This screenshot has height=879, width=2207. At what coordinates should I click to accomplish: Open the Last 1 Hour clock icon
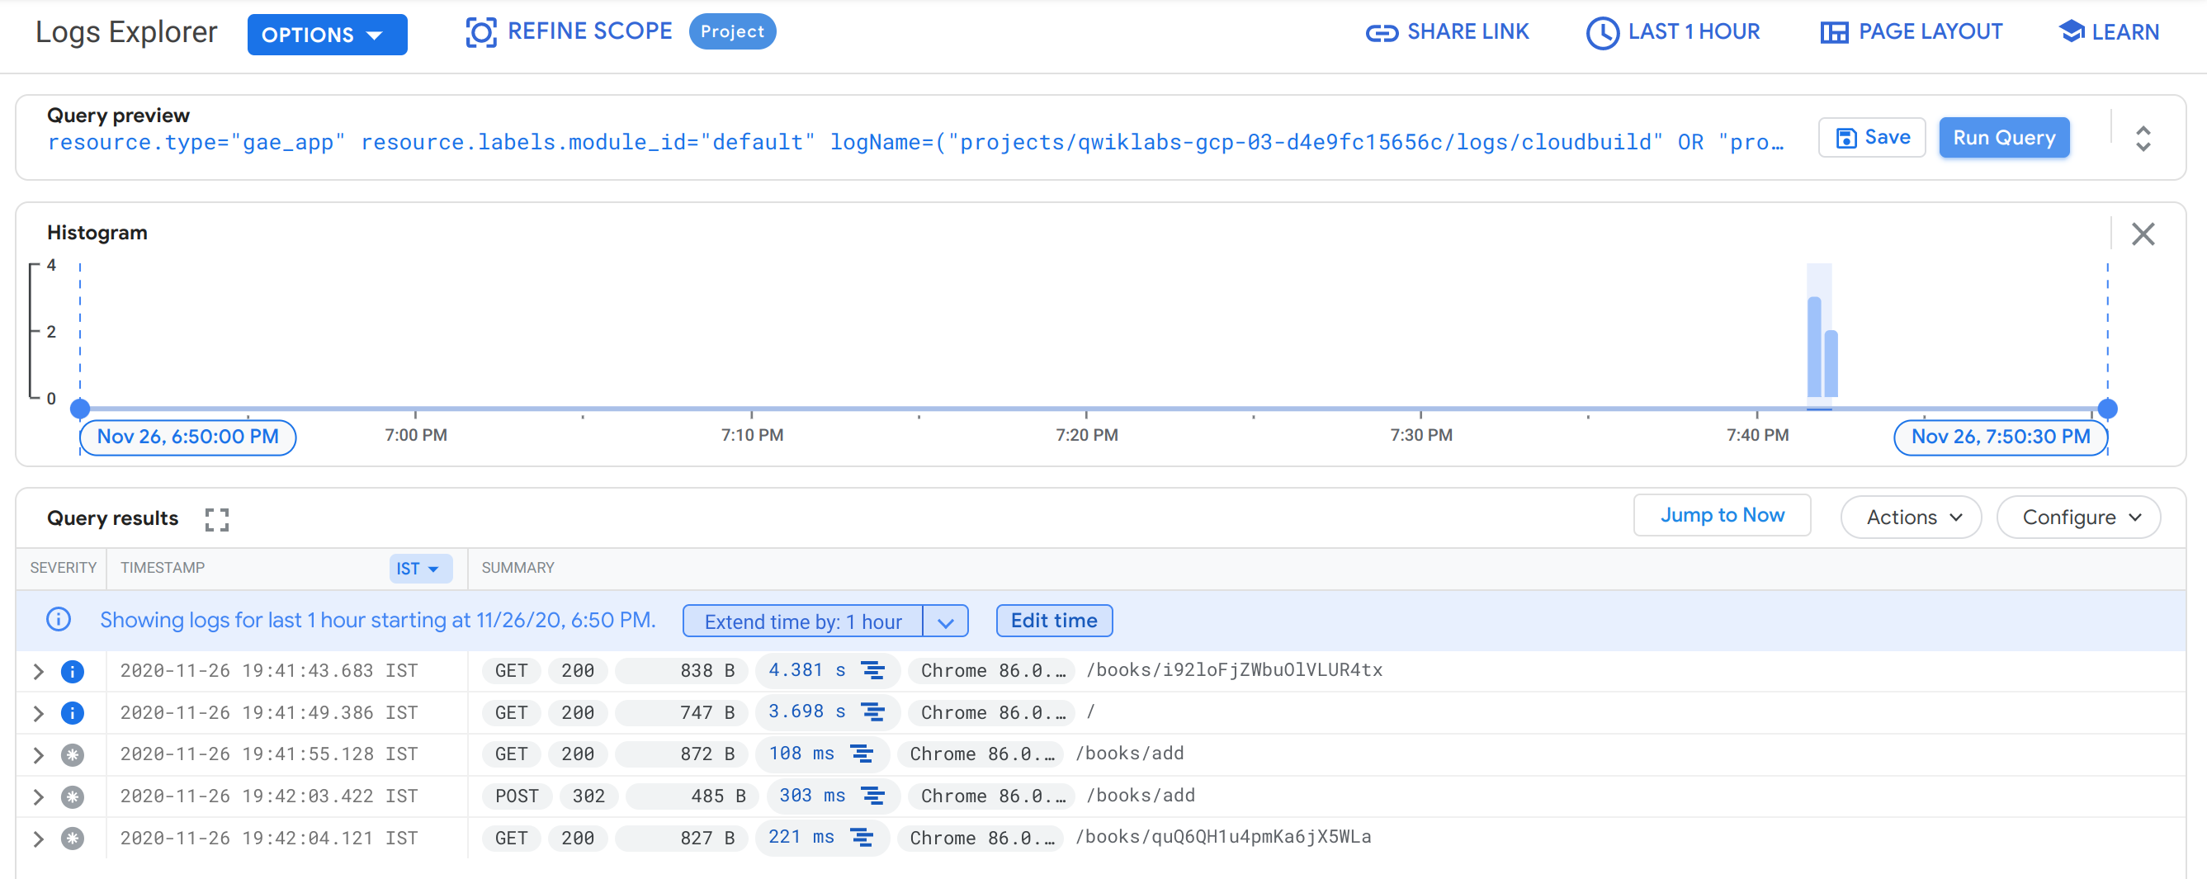[x=1602, y=32]
